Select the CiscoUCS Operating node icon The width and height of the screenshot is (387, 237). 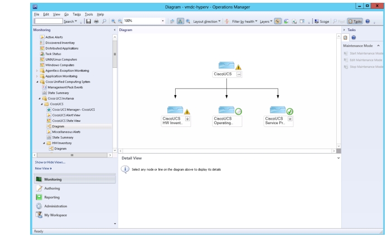226,110
